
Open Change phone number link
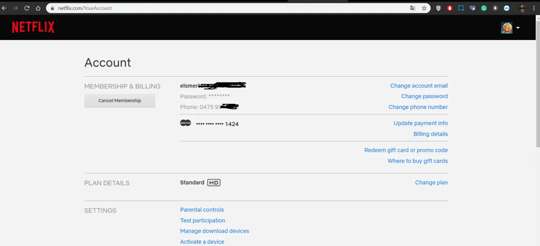pyautogui.click(x=418, y=107)
